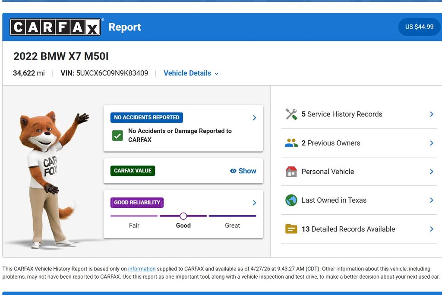Expand the Vehicle Details dropdown
Image resolution: width=442 pixels, height=295 pixels.
(x=191, y=73)
